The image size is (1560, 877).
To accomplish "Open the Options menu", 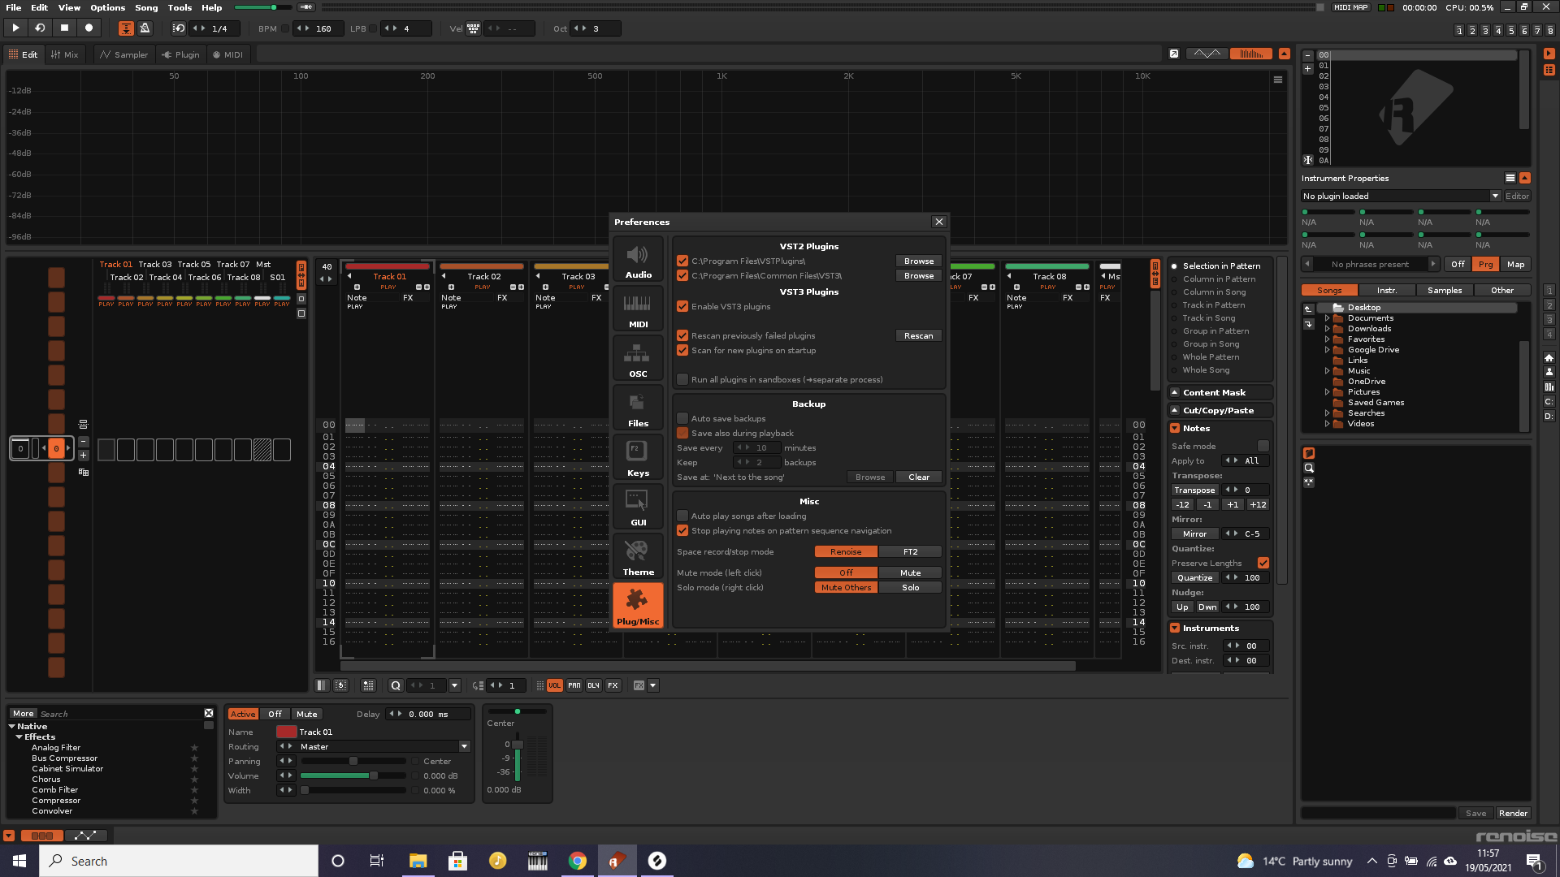I will coord(108,7).
